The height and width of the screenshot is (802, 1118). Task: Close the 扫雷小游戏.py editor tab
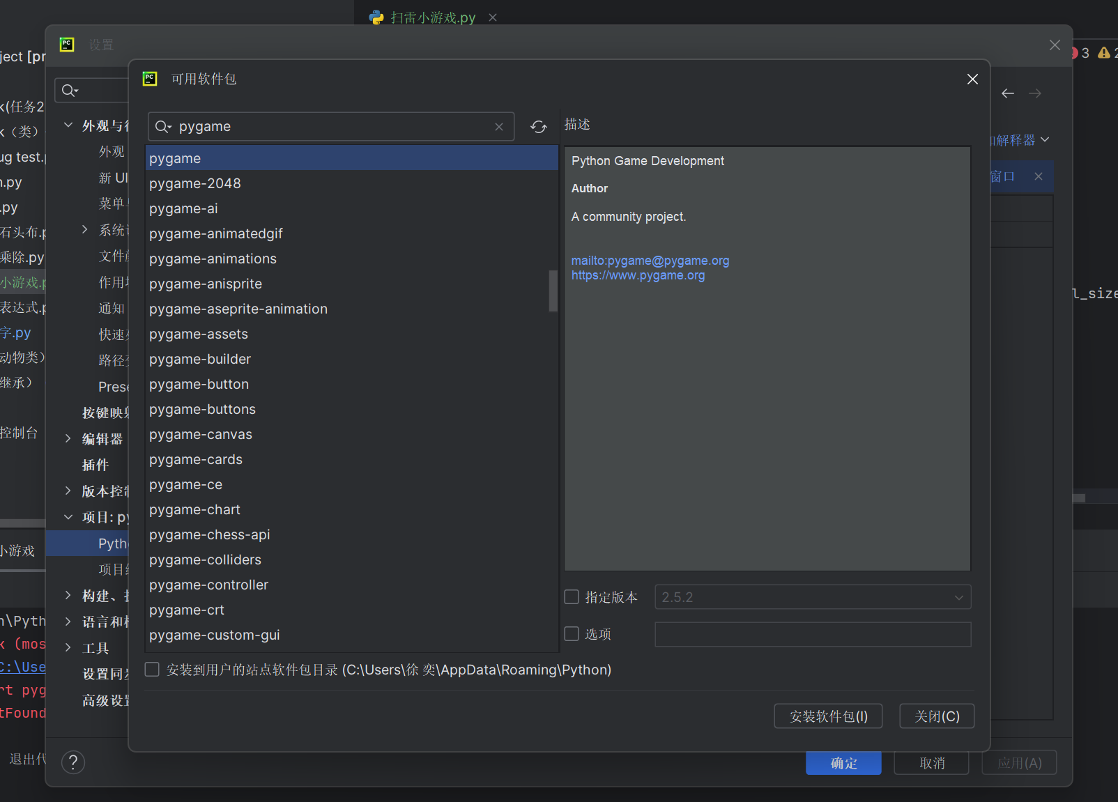[x=493, y=17]
